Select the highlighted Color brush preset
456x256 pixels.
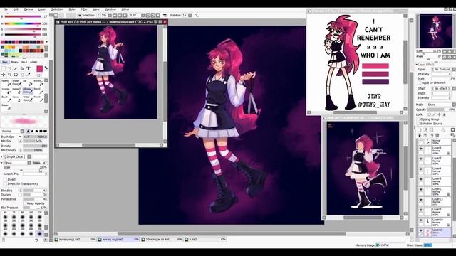point(28,91)
